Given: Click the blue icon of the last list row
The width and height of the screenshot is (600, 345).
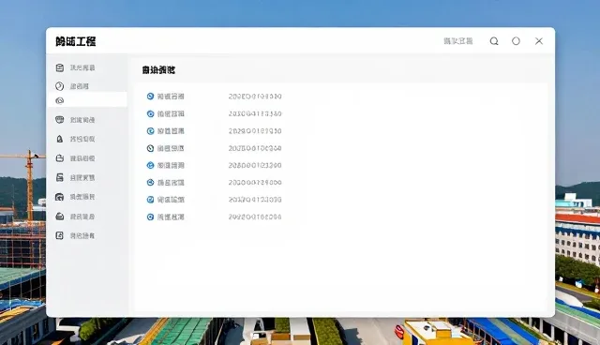Looking at the screenshot, I should (150, 217).
